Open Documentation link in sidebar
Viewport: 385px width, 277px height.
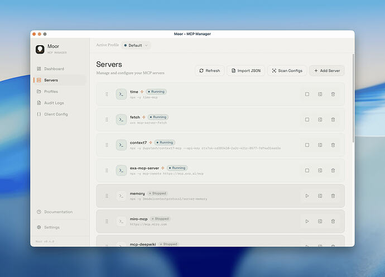pyautogui.click(x=59, y=212)
